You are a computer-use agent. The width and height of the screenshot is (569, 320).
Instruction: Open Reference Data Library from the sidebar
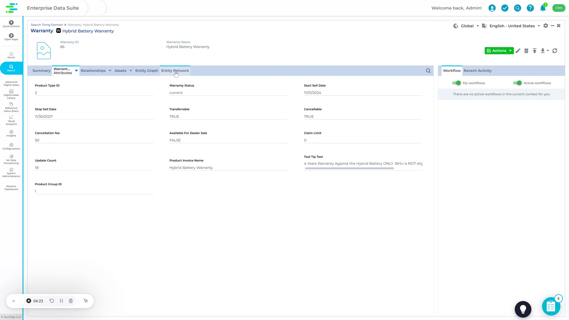[11, 107]
